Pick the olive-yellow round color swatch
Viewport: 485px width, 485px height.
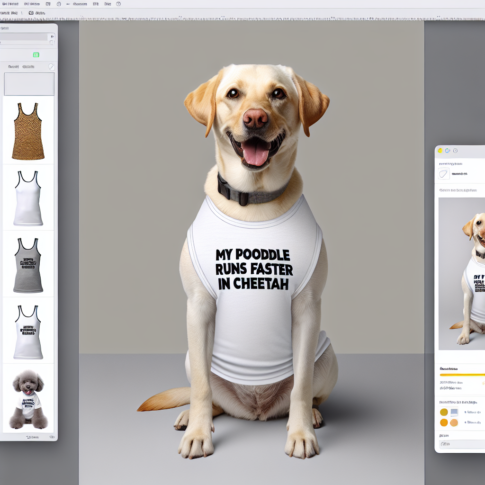[444, 412]
